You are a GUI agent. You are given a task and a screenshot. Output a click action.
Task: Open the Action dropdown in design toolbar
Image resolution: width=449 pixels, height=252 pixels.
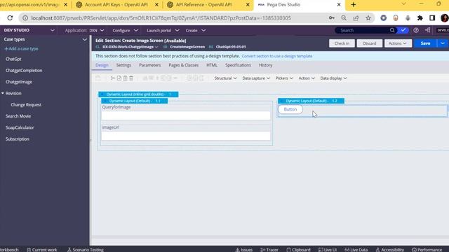pyautogui.click(x=307, y=78)
